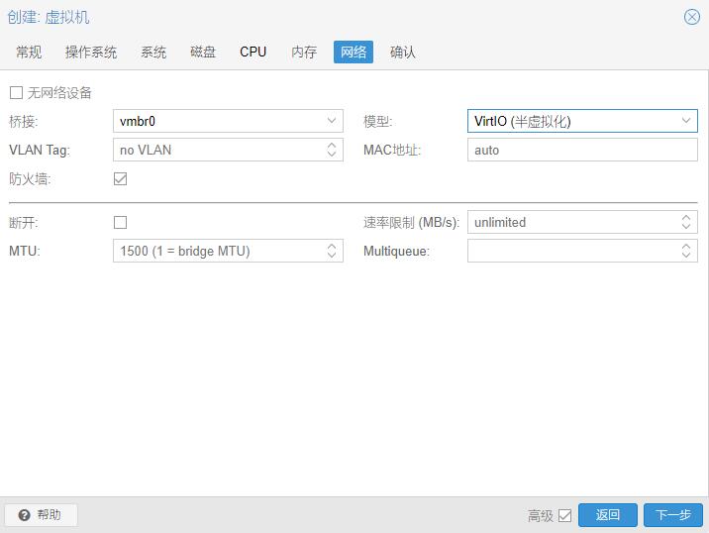The image size is (709, 533).
Task: Click the Multiqueue spinner arrows
Action: tap(686, 252)
